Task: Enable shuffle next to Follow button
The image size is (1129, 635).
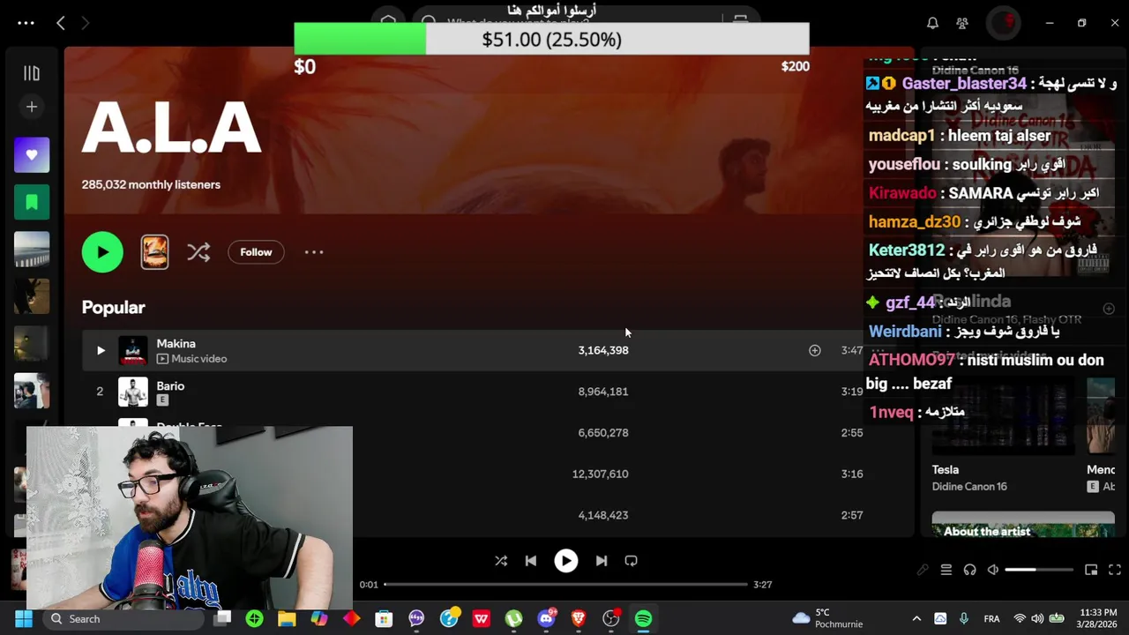Action: pyautogui.click(x=198, y=252)
